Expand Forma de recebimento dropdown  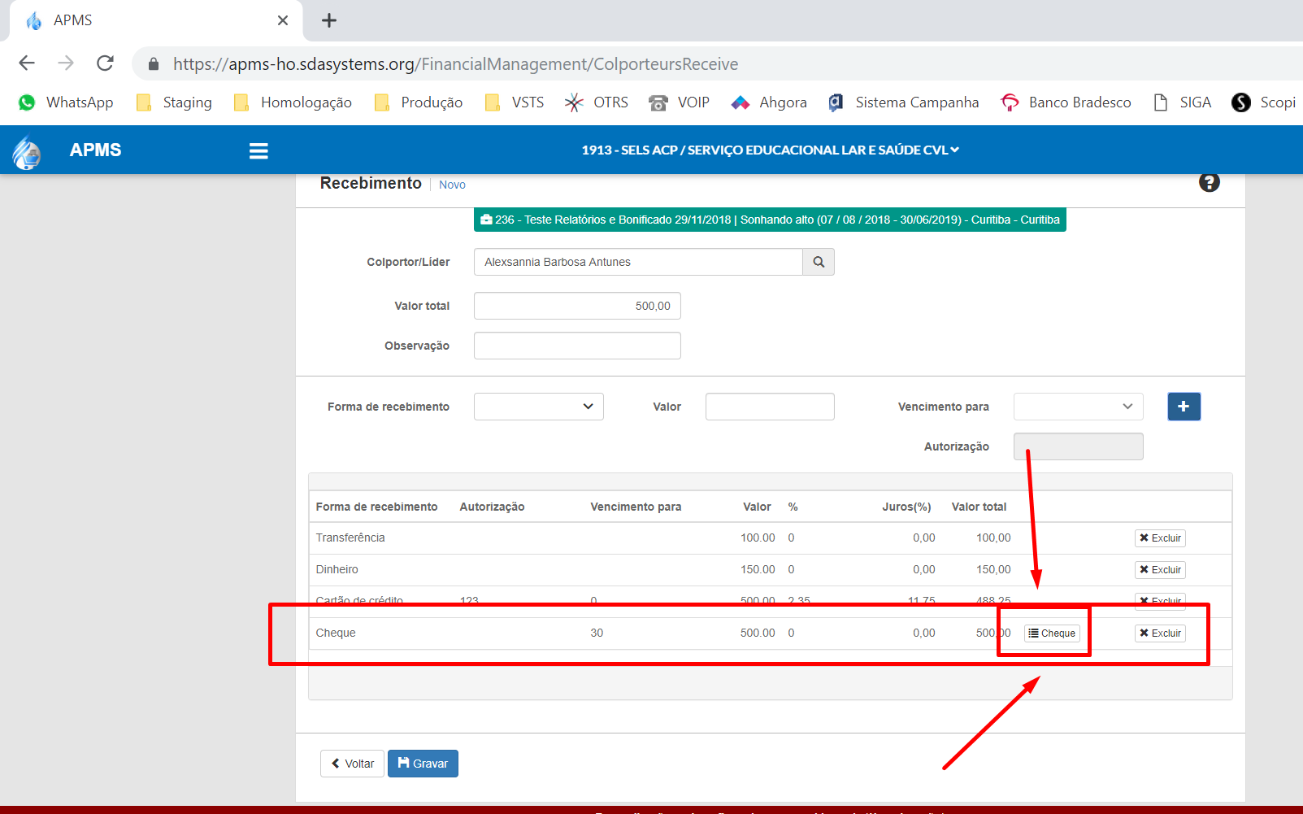539,407
